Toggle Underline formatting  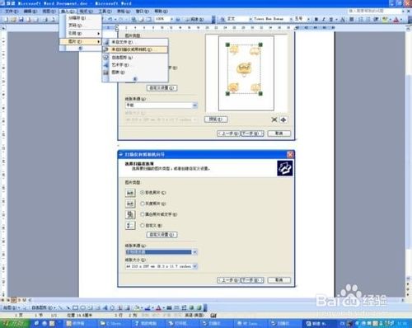[331, 19]
